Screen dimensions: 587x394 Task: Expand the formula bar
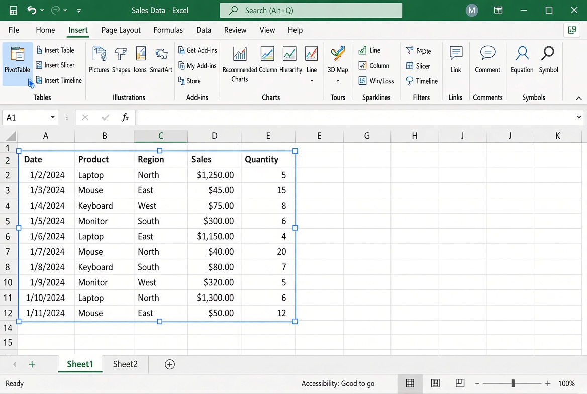579,117
